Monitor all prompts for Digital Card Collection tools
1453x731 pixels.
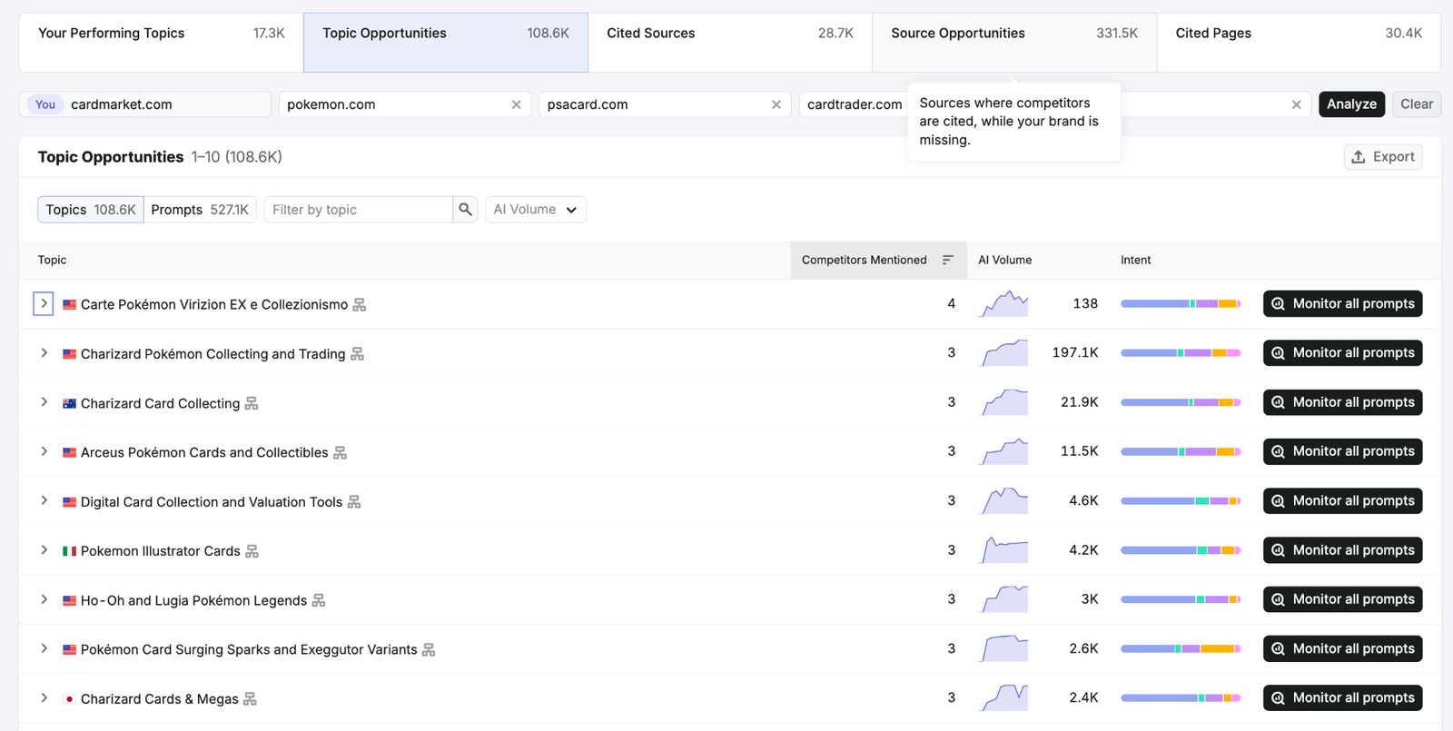1342,500
